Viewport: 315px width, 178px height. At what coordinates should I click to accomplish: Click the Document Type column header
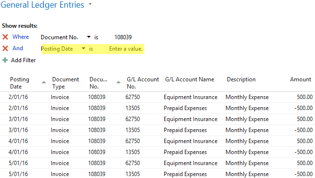pyautogui.click(x=66, y=83)
